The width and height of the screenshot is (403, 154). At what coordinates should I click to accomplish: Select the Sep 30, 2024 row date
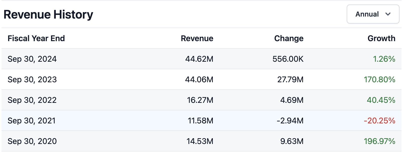pyautogui.click(x=32, y=59)
